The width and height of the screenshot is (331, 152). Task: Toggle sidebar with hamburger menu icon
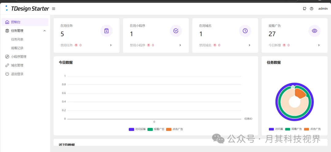point(54,9)
